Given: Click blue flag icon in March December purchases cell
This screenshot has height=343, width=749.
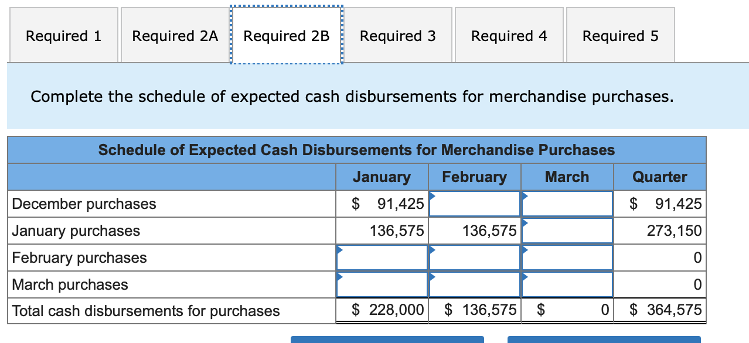Looking at the screenshot, I should tap(526, 195).
